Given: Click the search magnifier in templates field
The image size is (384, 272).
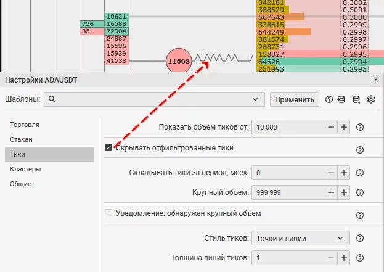Looking at the screenshot, I should point(52,99).
